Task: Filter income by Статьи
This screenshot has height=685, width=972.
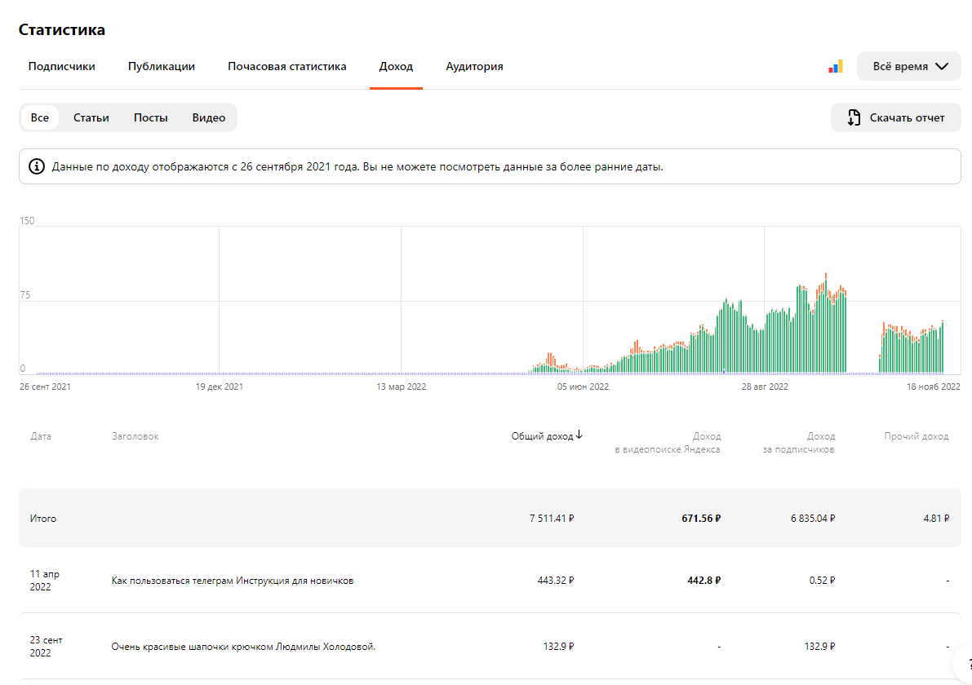Action: click(x=91, y=117)
